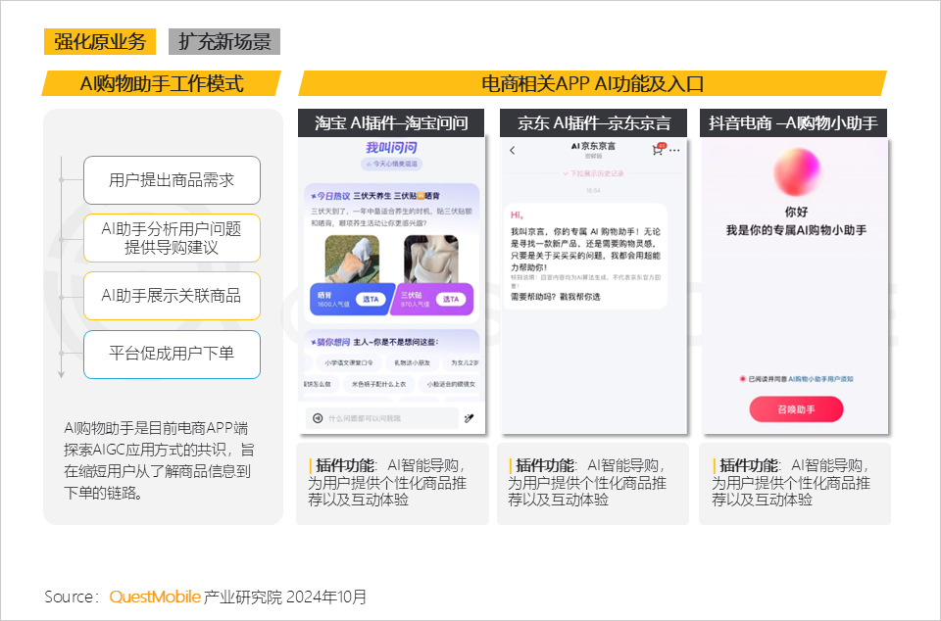Expand 下拉展示历史记录 history chevron
Viewport: 941px width, 621px height.
click(x=567, y=172)
